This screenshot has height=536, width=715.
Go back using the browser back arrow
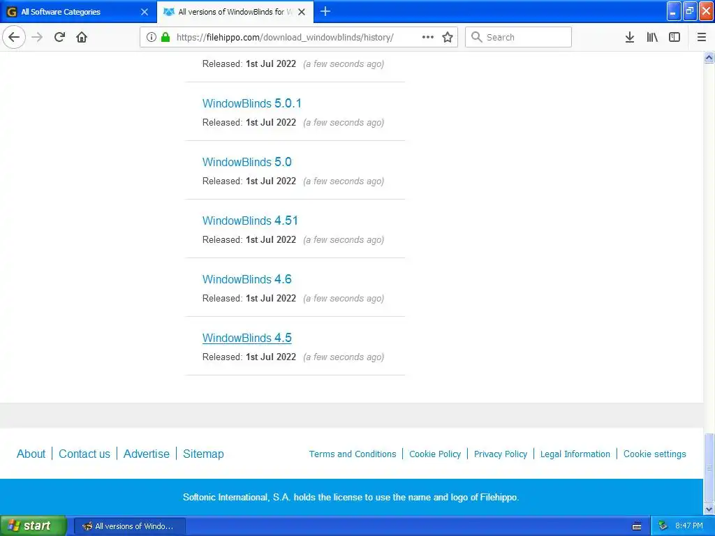[x=14, y=37]
